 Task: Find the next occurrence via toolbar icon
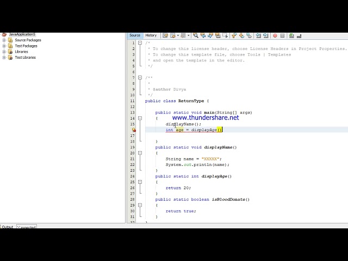click(x=210, y=35)
